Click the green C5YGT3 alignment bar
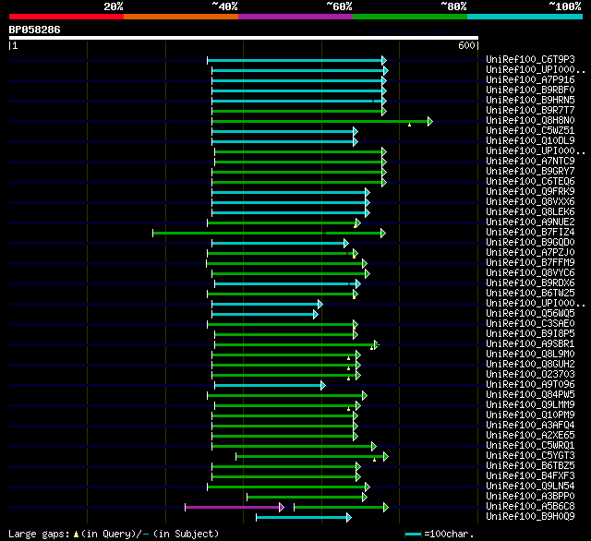The height and width of the screenshot is (541, 591). click(312, 457)
